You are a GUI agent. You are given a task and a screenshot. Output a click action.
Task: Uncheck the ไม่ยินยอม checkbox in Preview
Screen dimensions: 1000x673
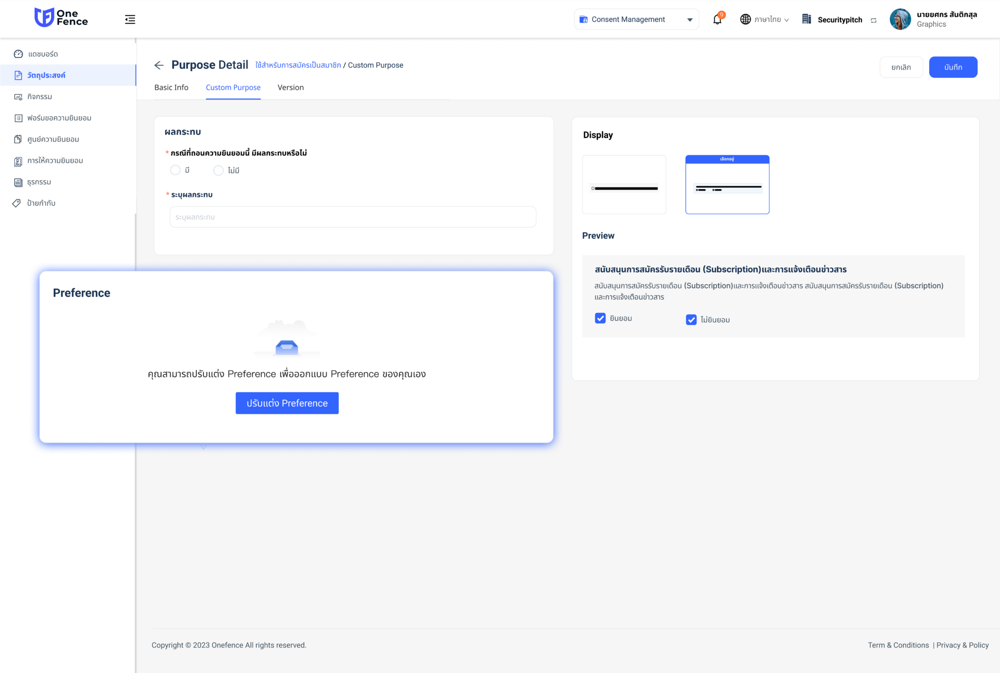(x=691, y=320)
